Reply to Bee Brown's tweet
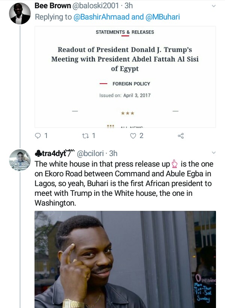Image resolution: width=225 pixels, height=308 pixels. (x=38, y=136)
